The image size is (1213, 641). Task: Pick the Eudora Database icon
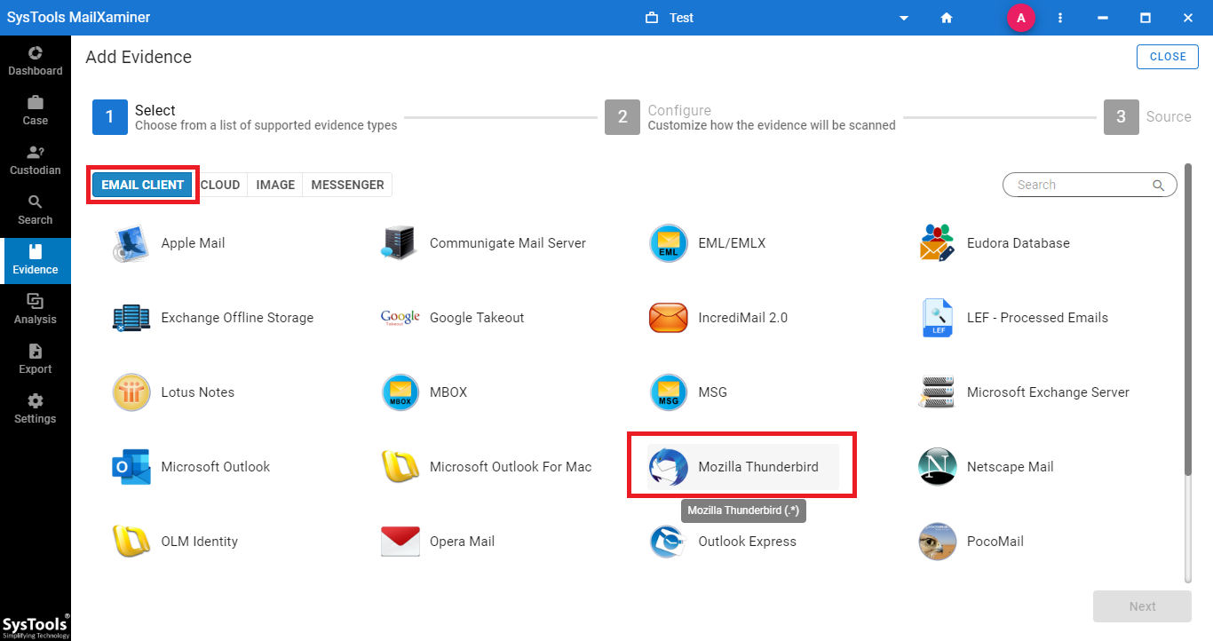click(x=937, y=243)
